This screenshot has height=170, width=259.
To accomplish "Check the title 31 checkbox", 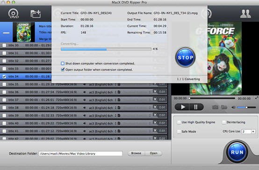I will click(x=4, y=53).
